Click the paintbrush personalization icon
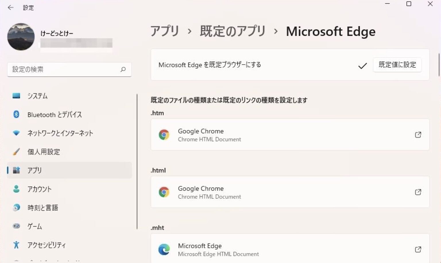 click(16, 152)
